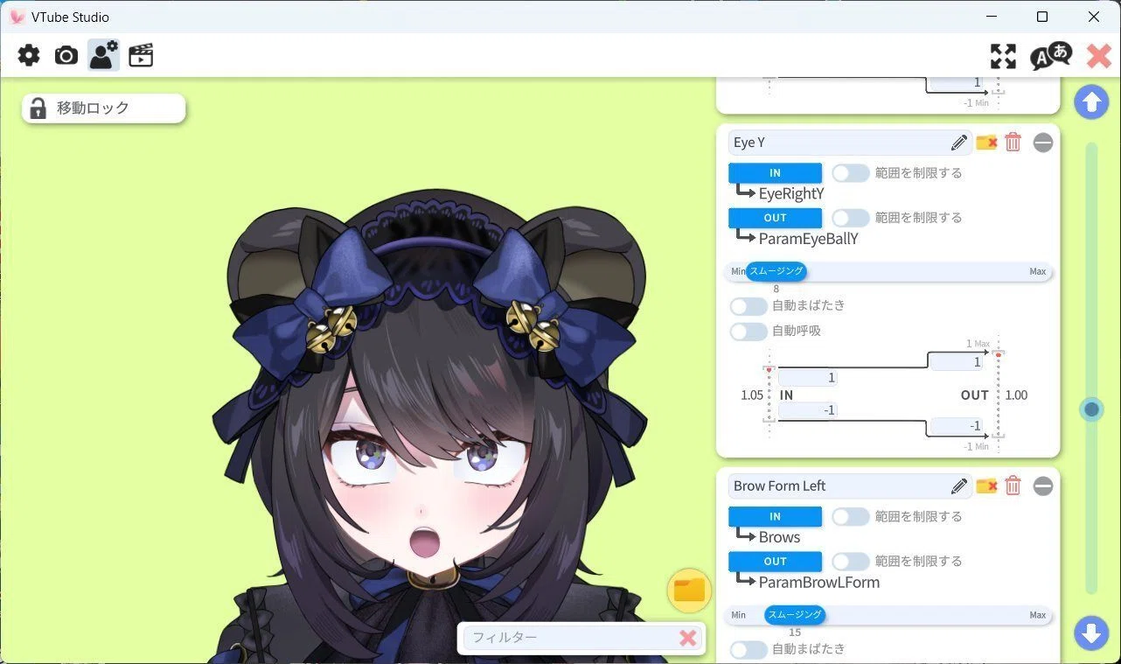Image resolution: width=1121 pixels, height=664 pixels.
Task: Click Eye Y input min value field
Action: [x=807, y=410]
